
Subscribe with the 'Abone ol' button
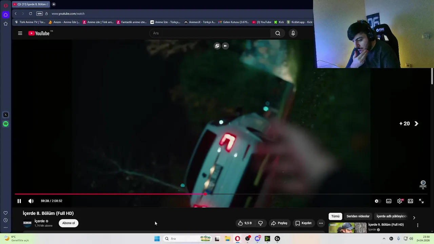[x=68, y=223]
